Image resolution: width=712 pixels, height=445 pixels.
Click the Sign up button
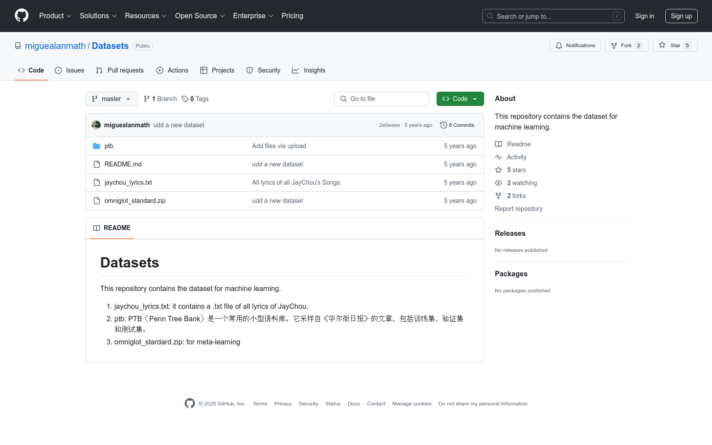tap(681, 16)
